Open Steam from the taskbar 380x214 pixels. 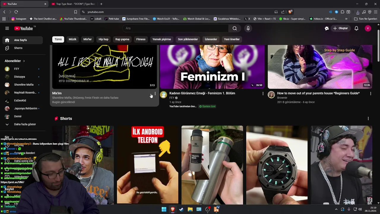click(181, 210)
